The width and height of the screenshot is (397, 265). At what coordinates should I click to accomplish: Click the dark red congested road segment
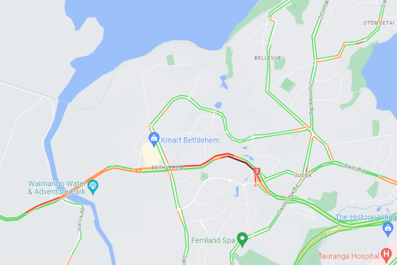241,162
